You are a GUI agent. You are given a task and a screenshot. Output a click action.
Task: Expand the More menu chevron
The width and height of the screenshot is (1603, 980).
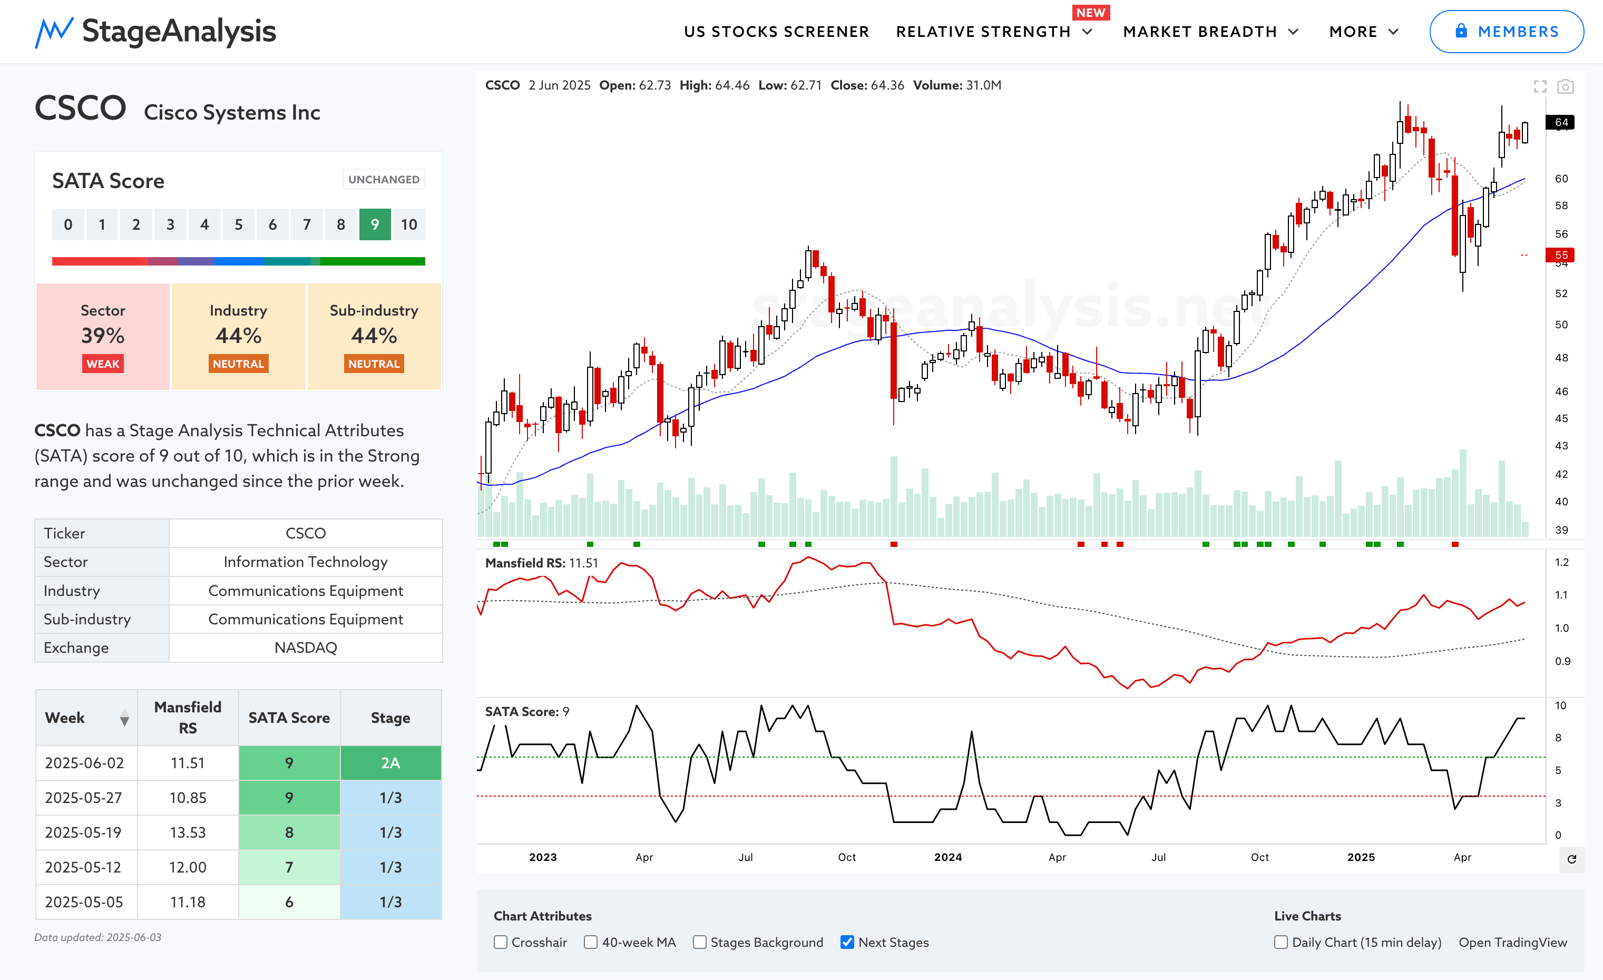click(x=1393, y=32)
